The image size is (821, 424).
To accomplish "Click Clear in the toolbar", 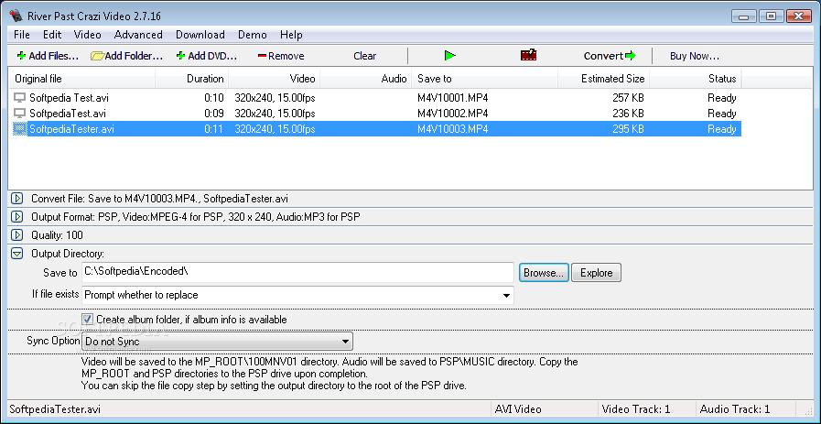I will pos(364,56).
